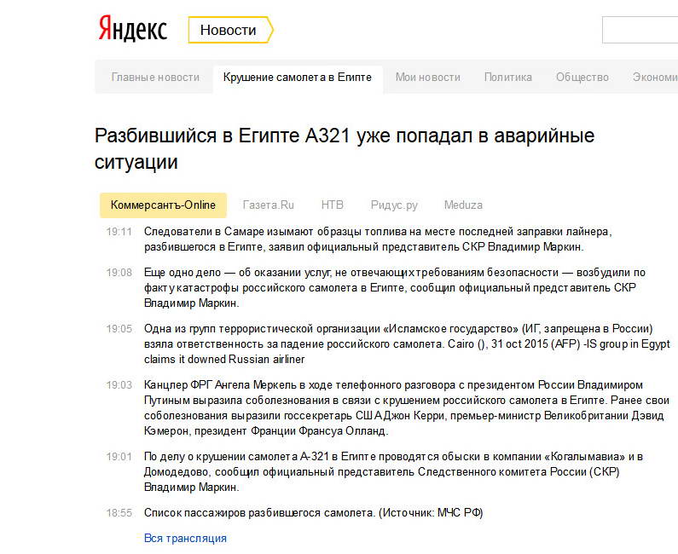Switch source to Meduza
Screen dimensions: 678x554
point(463,205)
